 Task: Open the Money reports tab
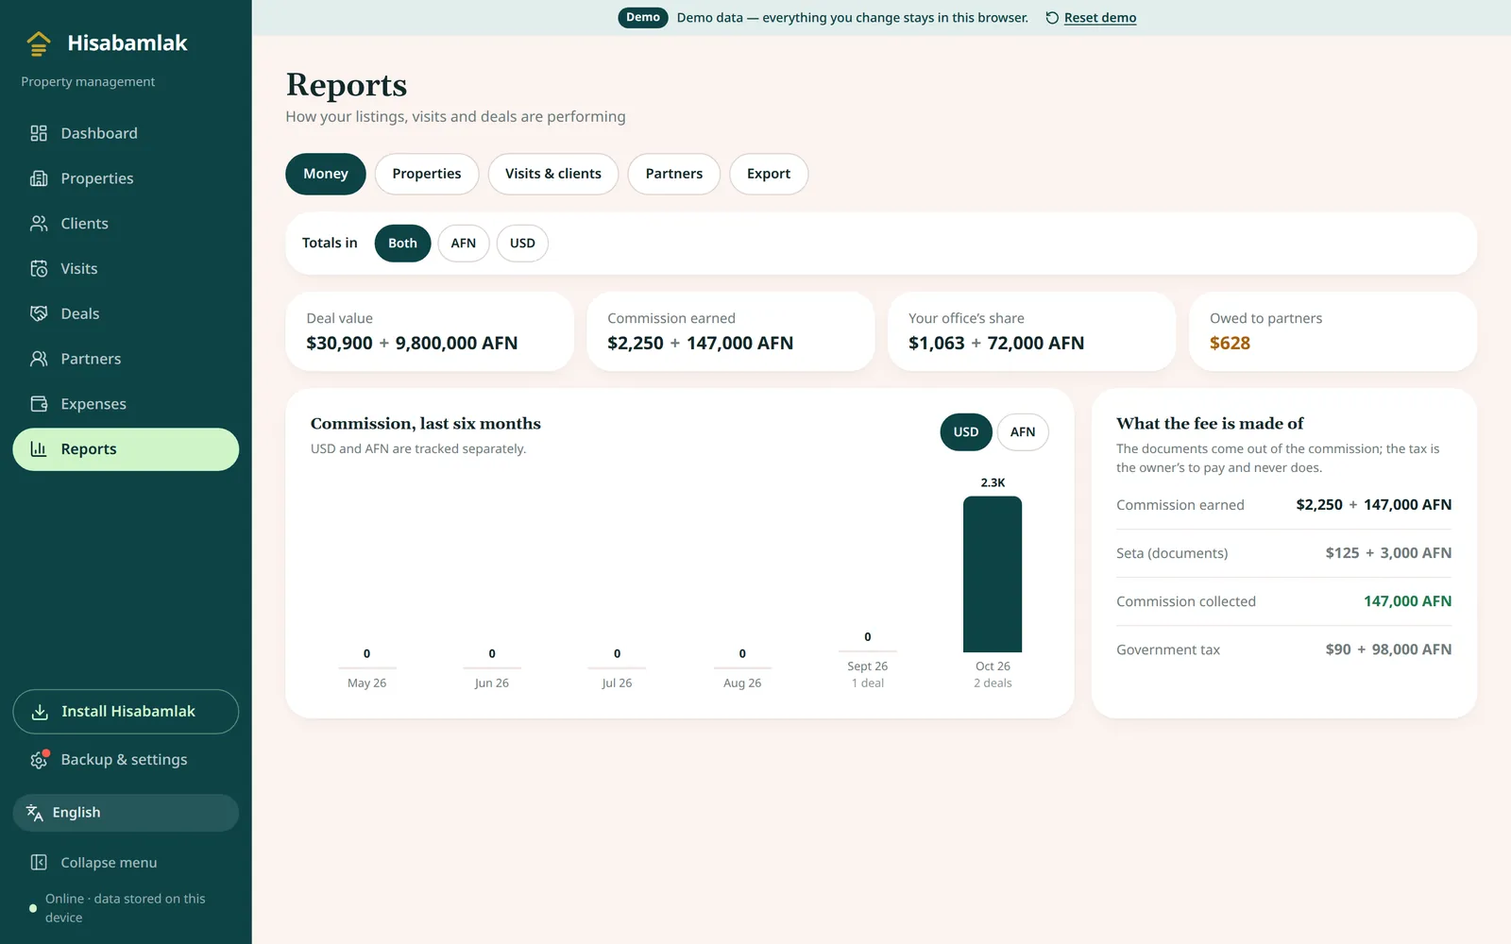click(x=326, y=174)
